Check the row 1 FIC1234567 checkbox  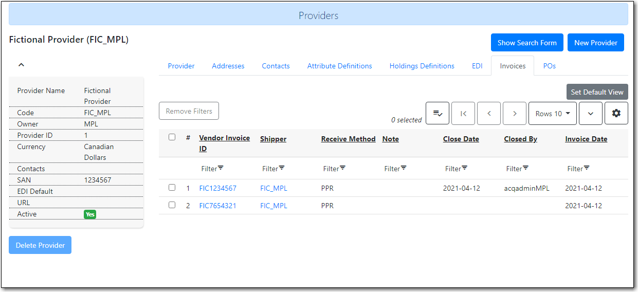172,187
